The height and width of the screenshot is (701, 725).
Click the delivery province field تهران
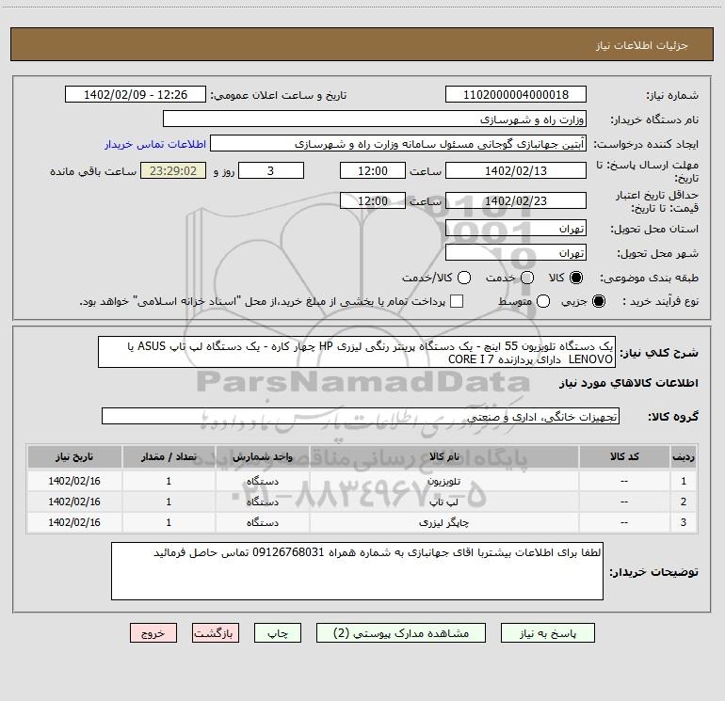[516, 228]
